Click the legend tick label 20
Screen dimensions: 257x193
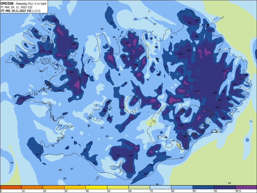click(44, 191)
